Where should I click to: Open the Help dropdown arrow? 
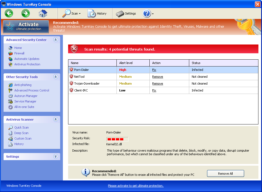(x=153, y=14)
